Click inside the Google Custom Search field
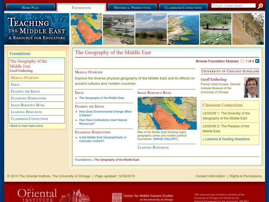269x202 pixels. pyautogui.click(x=234, y=5)
